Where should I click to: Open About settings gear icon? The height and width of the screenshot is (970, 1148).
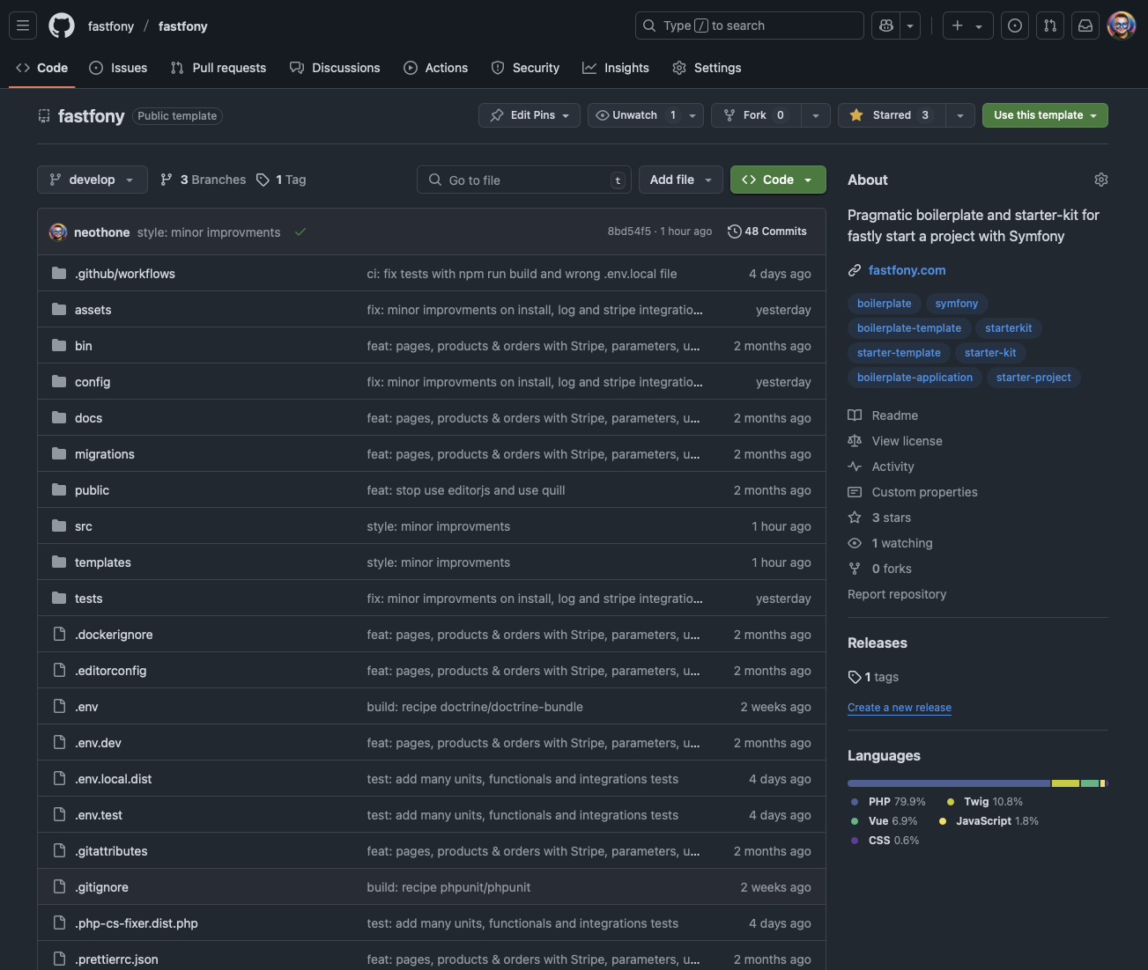[x=1101, y=180]
